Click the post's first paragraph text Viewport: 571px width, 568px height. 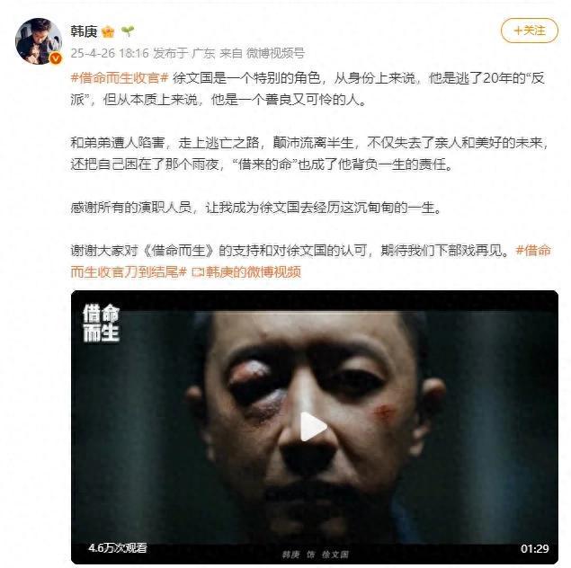click(x=308, y=88)
